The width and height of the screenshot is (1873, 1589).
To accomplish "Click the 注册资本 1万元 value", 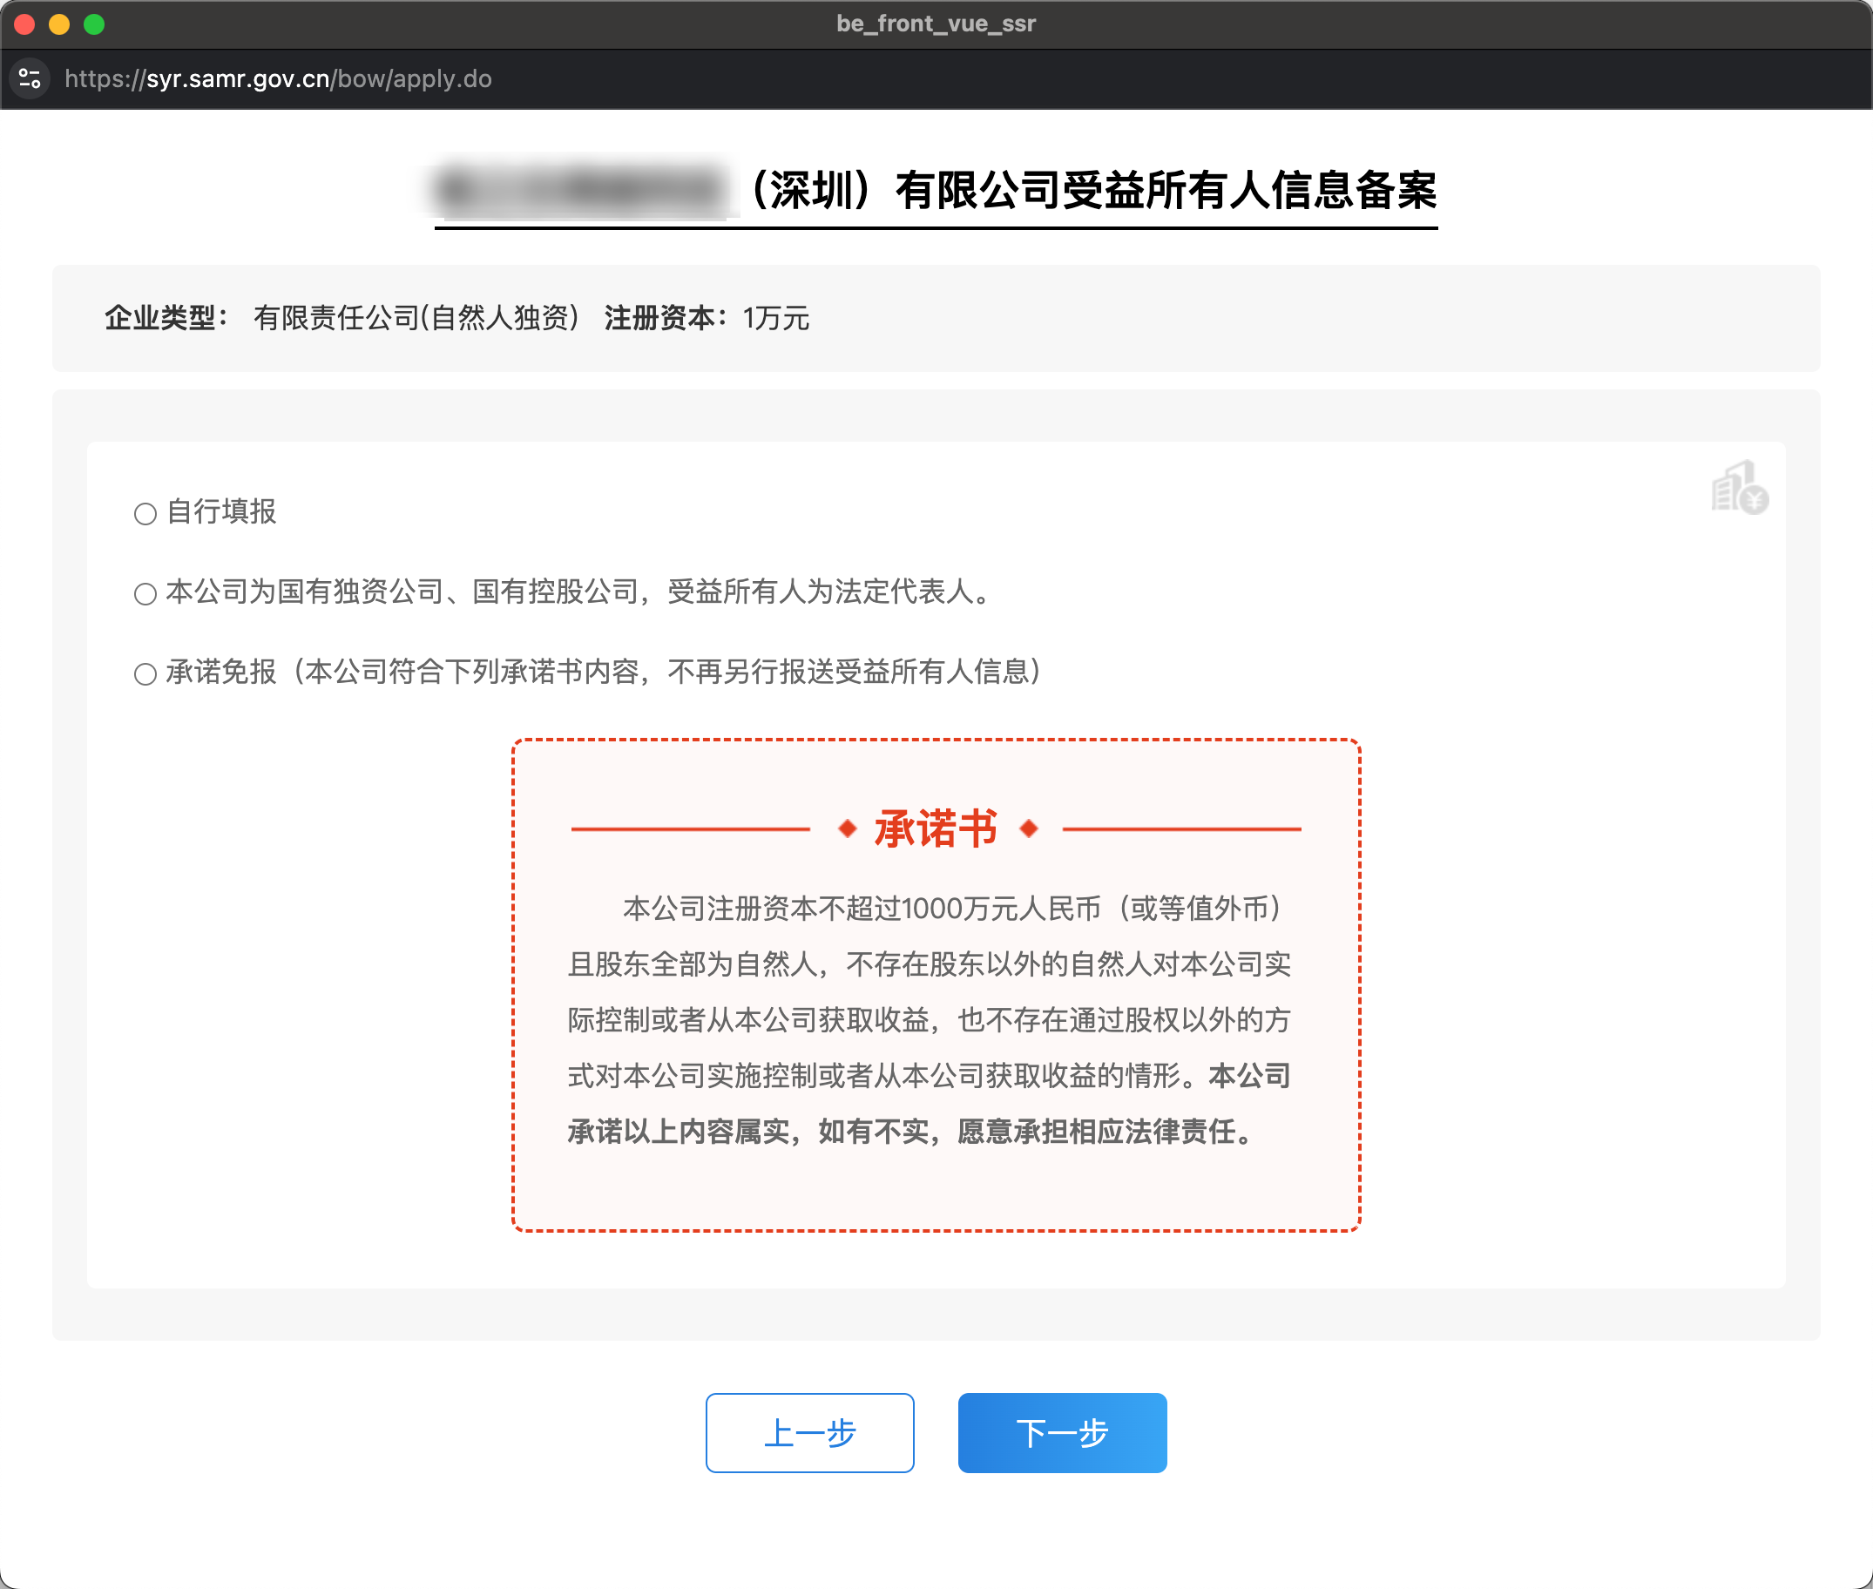I will tap(775, 318).
